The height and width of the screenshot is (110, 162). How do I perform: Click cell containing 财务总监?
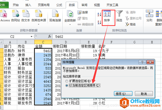tap(26, 73)
